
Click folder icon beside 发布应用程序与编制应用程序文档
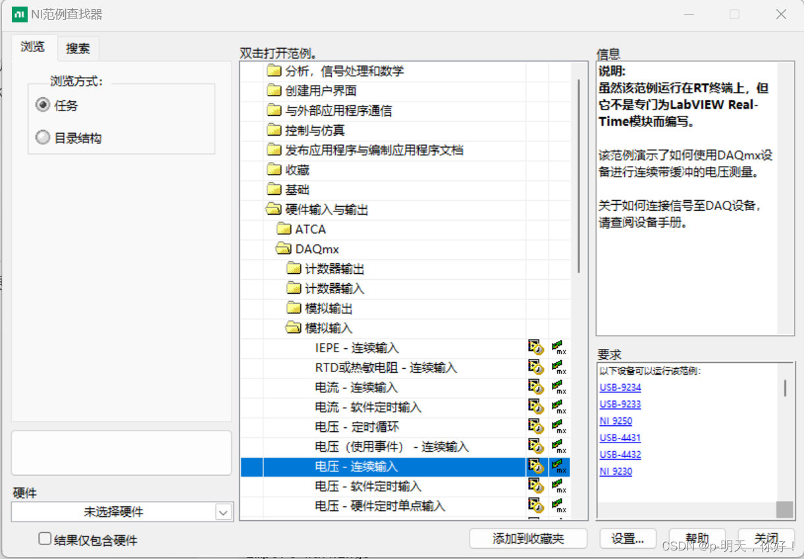point(274,150)
